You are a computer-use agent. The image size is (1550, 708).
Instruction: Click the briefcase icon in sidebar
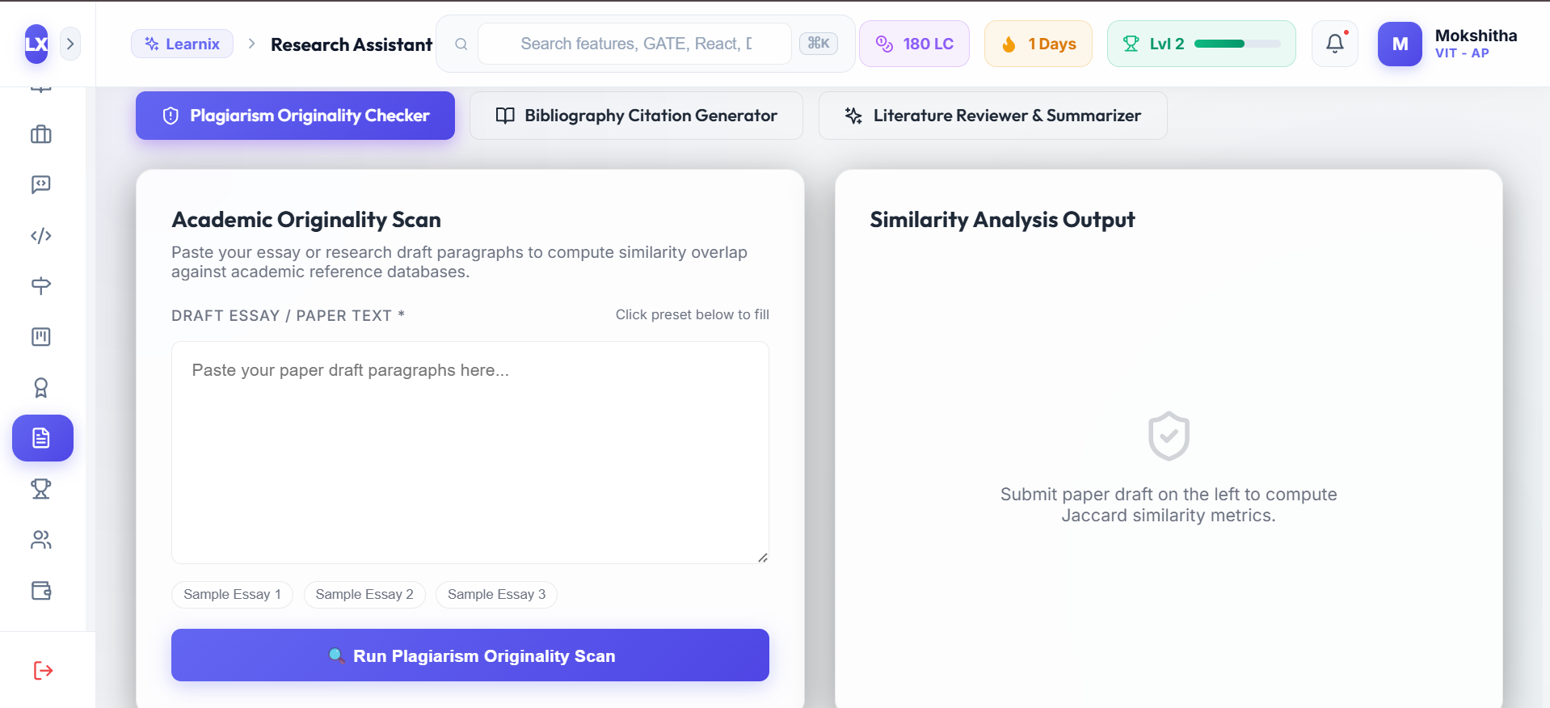point(41,134)
